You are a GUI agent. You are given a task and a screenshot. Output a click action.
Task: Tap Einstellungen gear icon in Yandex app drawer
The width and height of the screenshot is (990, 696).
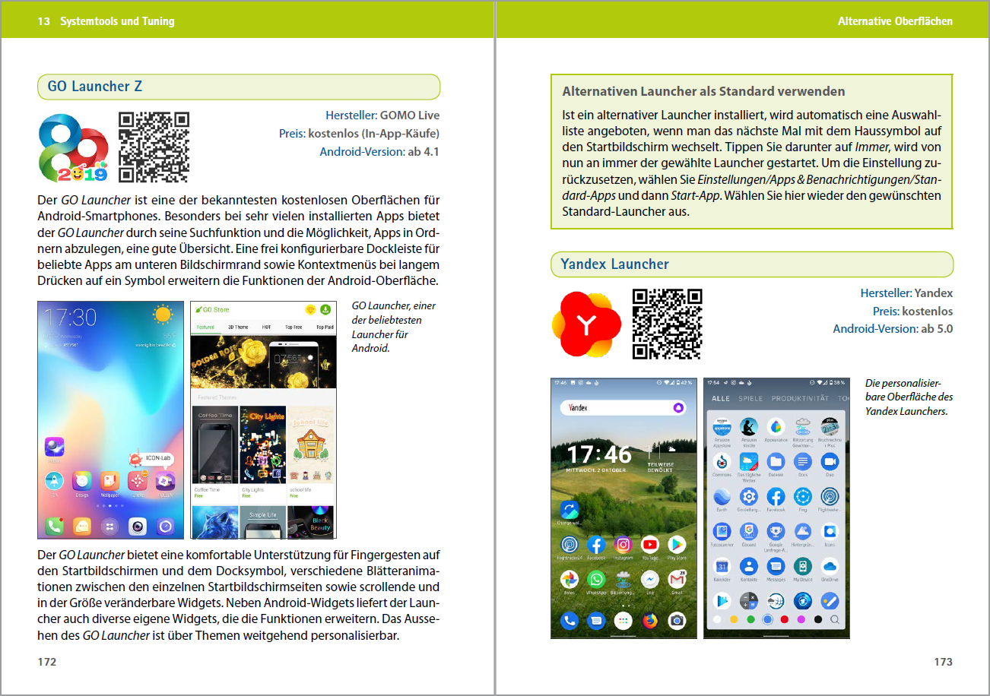(x=749, y=497)
